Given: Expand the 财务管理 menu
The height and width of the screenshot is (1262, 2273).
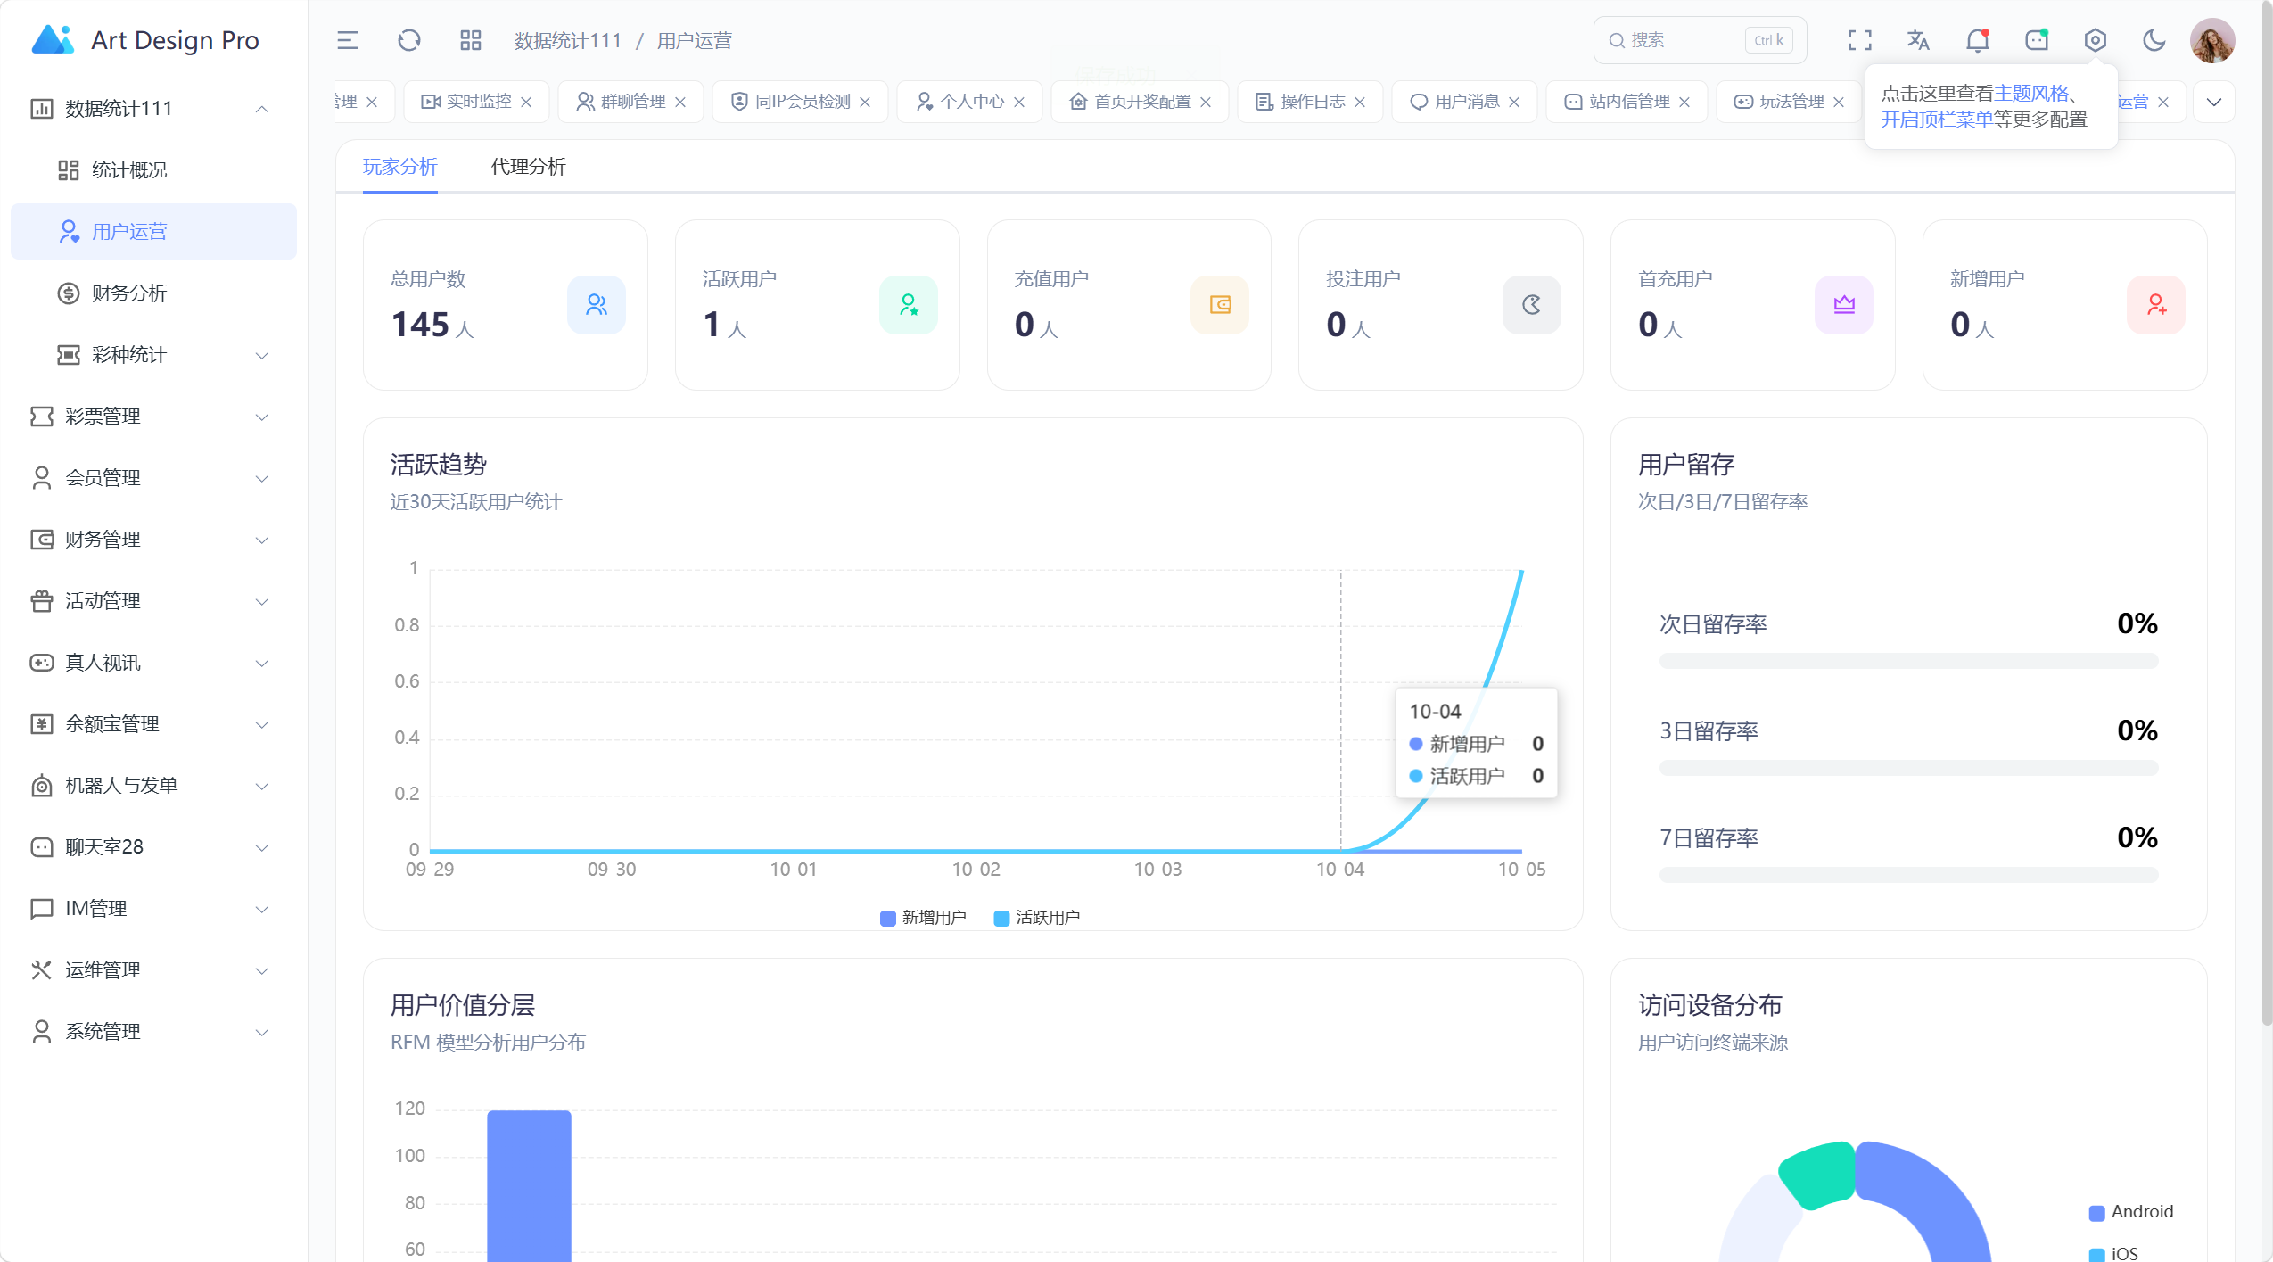Looking at the screenshot, I should [x=153, y=540].
